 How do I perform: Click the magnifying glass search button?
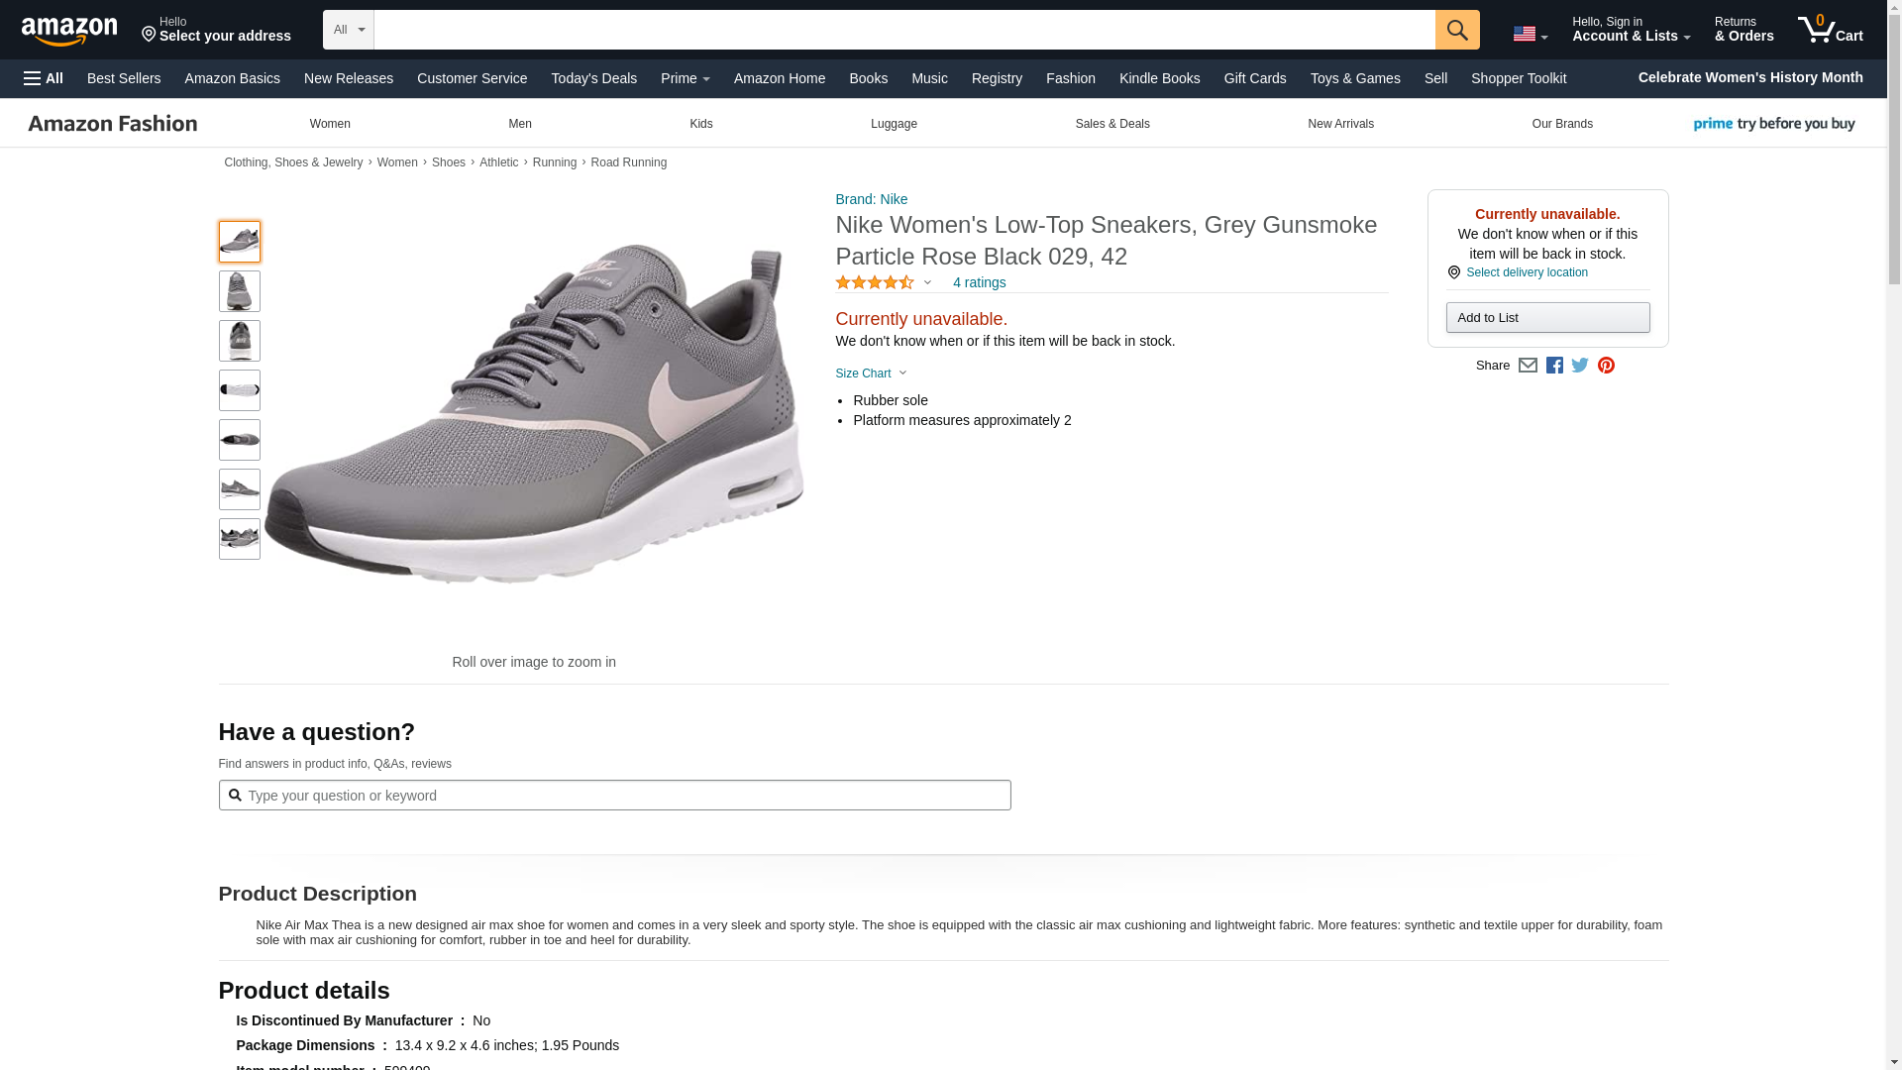1456,30
